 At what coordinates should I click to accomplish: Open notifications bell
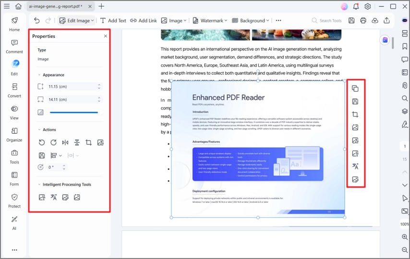coord(356,7)
